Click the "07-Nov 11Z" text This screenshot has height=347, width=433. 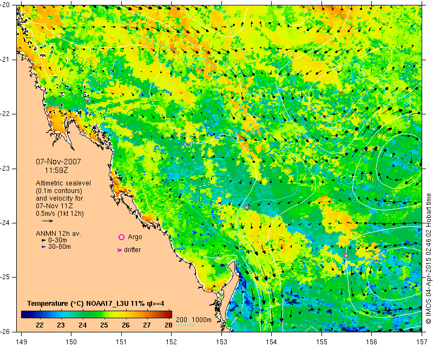tap(54, 206)
